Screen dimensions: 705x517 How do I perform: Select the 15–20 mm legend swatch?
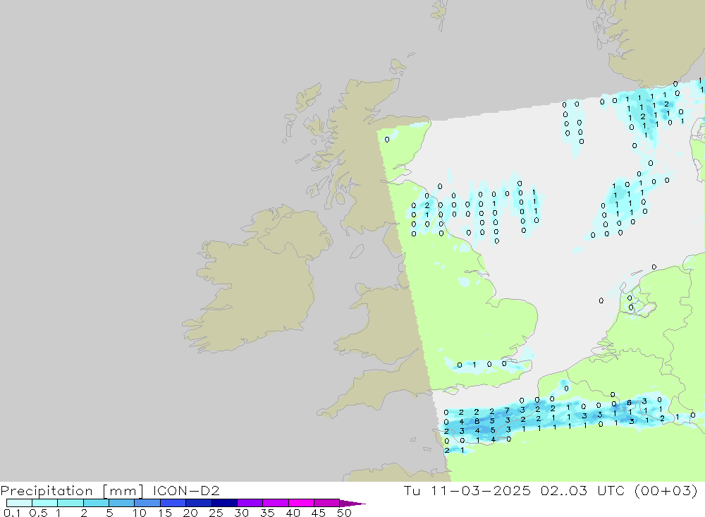pyautogui.click(x=173, y=503)
